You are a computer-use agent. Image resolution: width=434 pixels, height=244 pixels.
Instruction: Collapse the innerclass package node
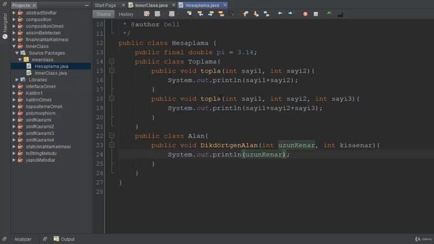click(20, 60)
